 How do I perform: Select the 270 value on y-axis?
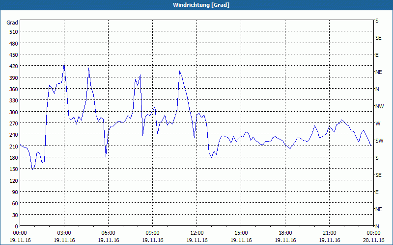point(12,123)
